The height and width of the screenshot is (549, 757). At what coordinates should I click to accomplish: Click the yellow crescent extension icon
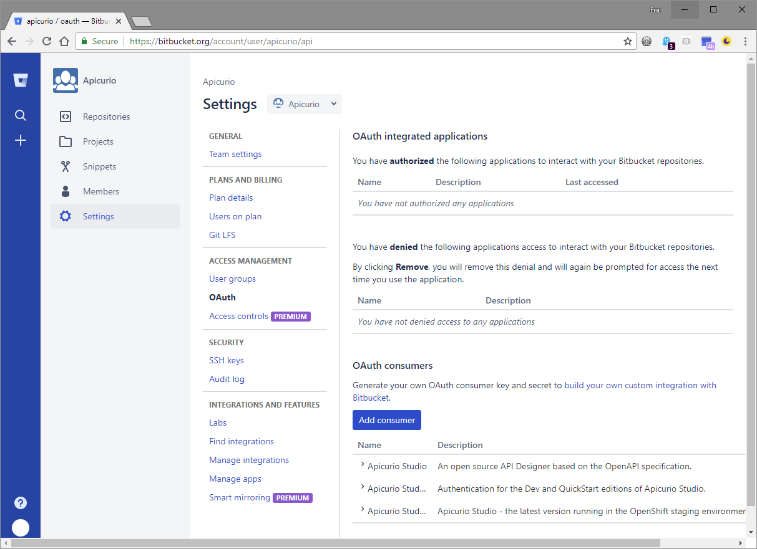(x=726, y=41)
